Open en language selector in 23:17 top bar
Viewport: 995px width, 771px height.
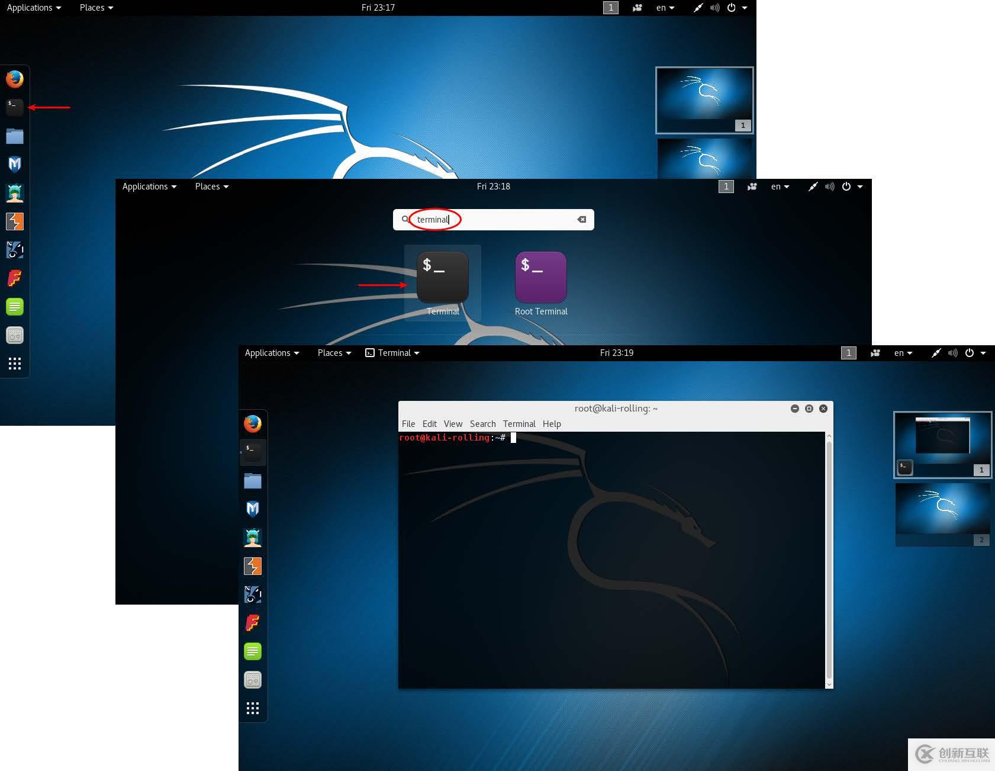[x=665, y=8]
